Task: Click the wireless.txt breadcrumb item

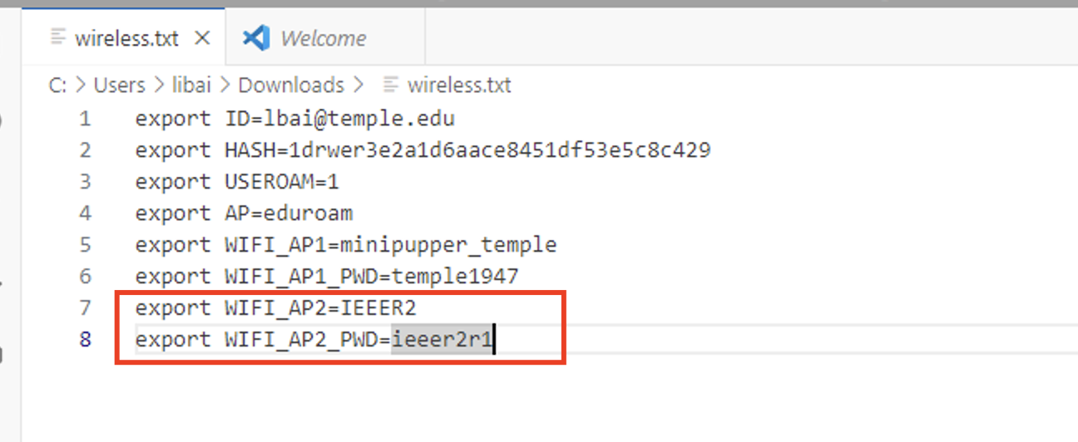Action: 459,85
